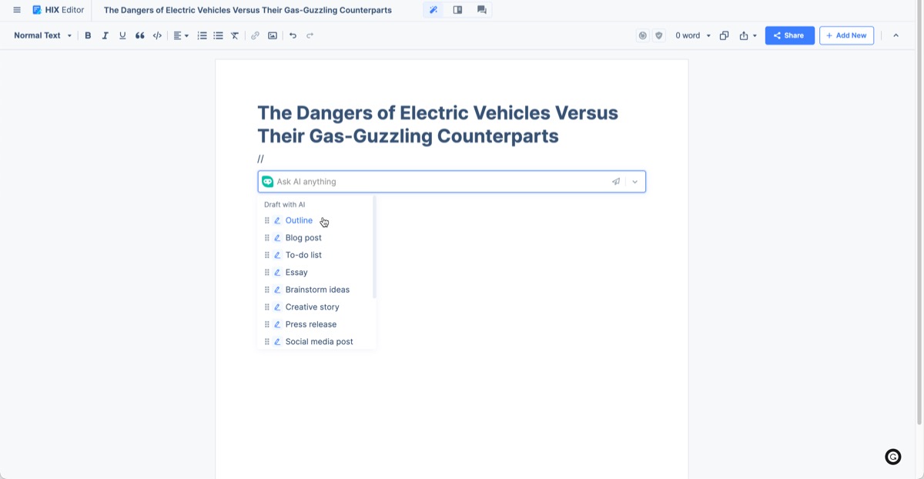
Task: Open the chevron beside the Ask AI field
Action: (x=634, y=181)
